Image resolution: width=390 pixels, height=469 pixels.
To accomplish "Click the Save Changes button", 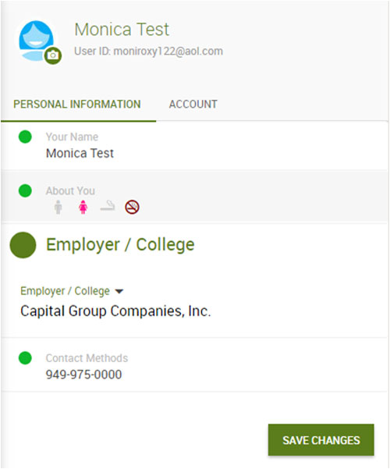I will [x=321, y=440].
